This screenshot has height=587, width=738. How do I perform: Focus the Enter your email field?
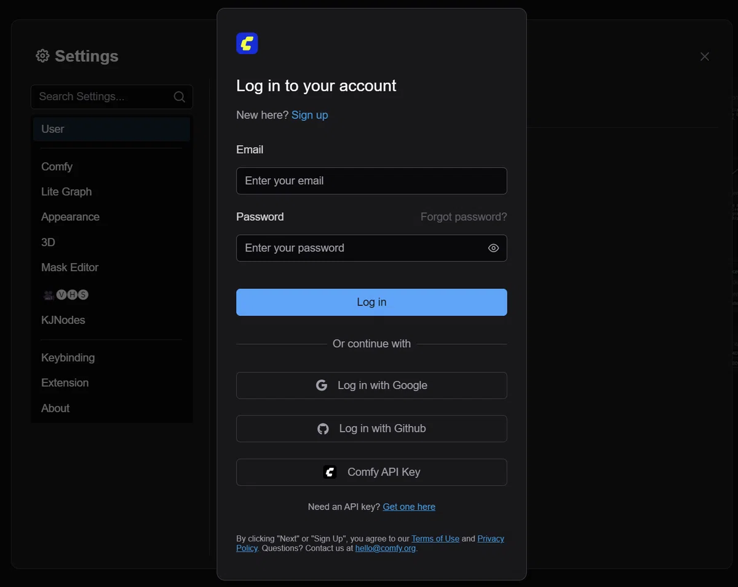pos(371,181)
